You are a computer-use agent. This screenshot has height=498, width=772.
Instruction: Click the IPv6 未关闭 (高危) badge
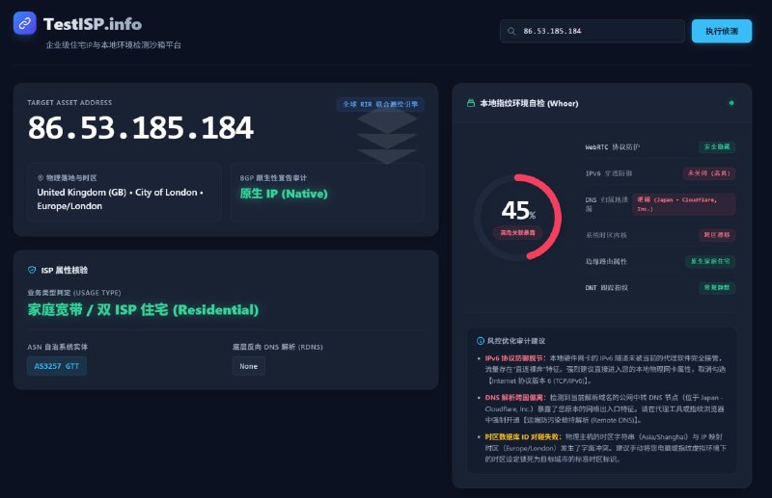coord(709,173)
